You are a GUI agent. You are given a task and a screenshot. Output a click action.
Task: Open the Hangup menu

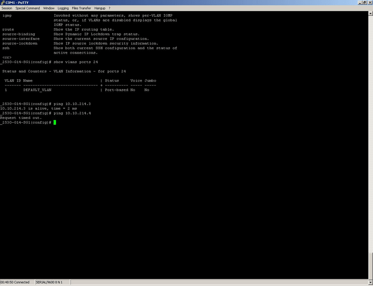click(100, 8)
